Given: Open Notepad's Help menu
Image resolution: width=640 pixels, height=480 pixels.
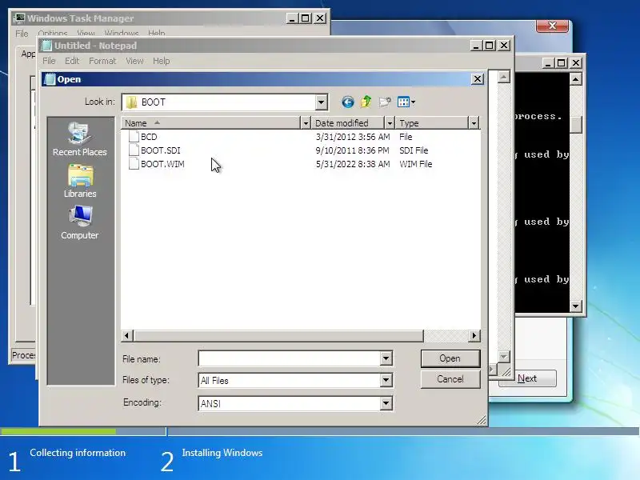Looking at the screenshot, I should click(x=162, y=61).
